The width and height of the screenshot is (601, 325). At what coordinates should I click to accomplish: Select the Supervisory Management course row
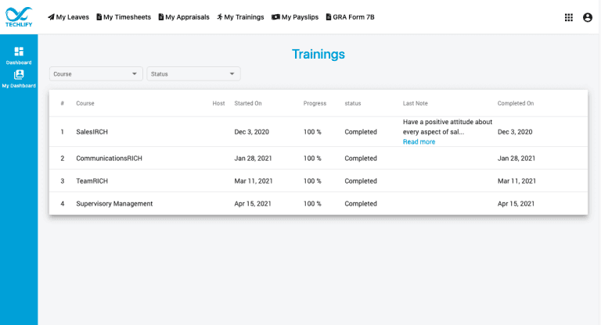114,204
